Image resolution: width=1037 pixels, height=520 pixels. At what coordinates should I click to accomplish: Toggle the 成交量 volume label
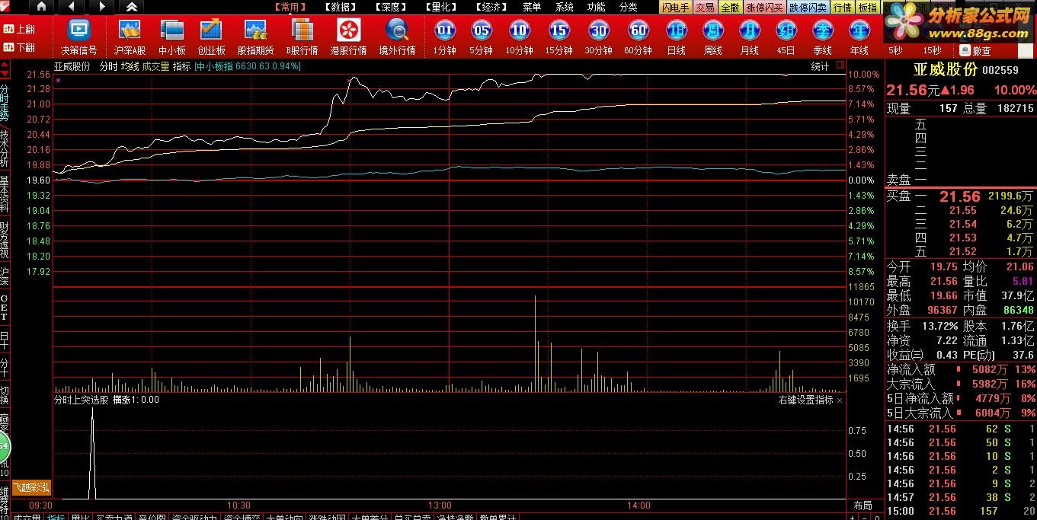[156, 66]
